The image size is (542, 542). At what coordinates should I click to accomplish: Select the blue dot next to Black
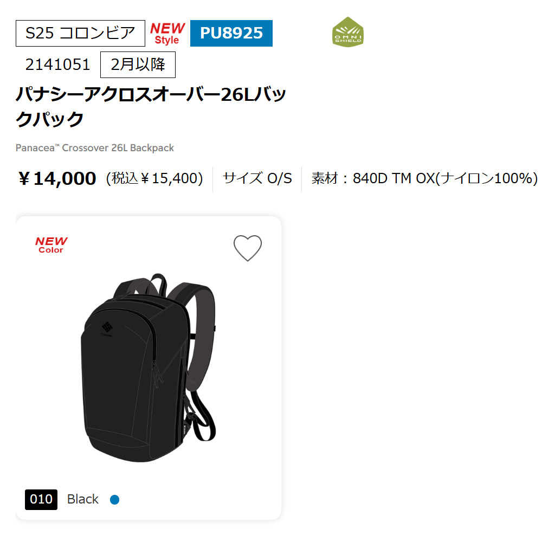pyautogui.click(x=114, y=500)
